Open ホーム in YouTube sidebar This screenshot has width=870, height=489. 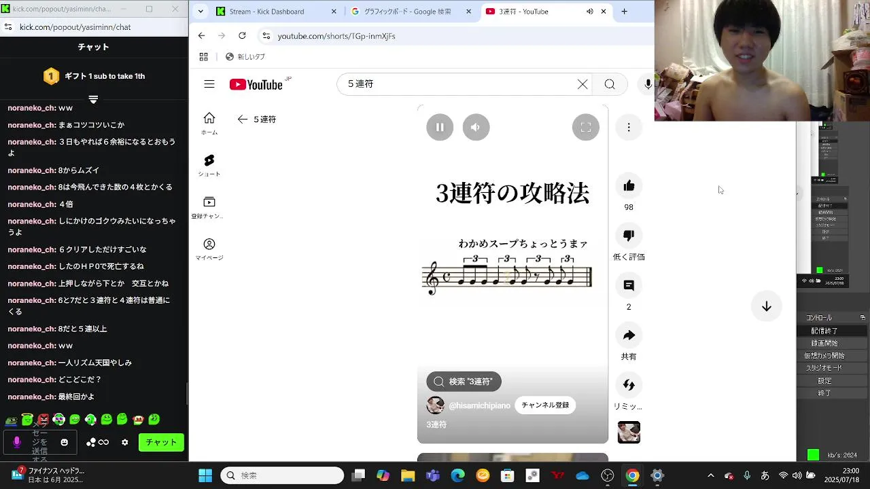point(209,124)
